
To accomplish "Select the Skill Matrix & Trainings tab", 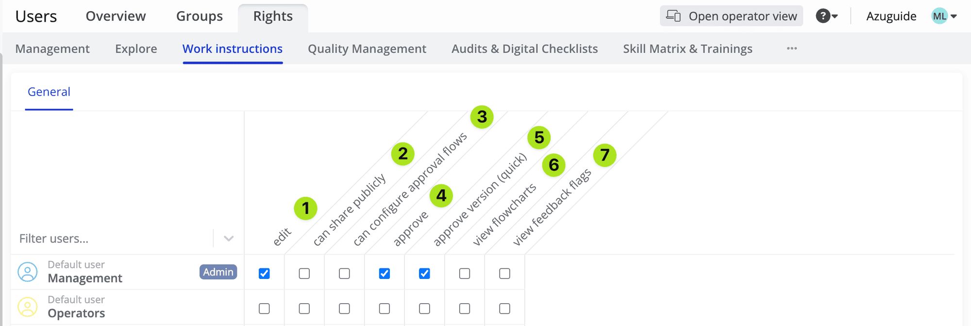I will 687,49.
